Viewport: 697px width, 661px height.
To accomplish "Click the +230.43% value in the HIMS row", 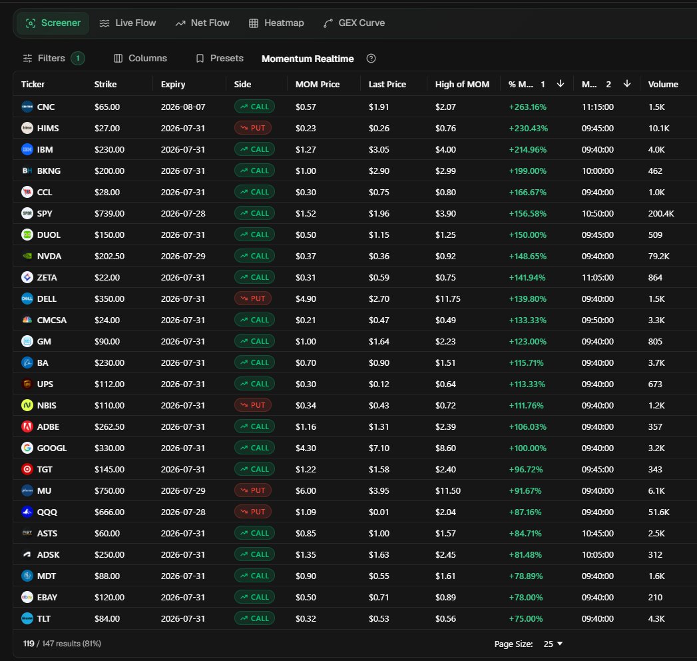I will click(528, 128).
